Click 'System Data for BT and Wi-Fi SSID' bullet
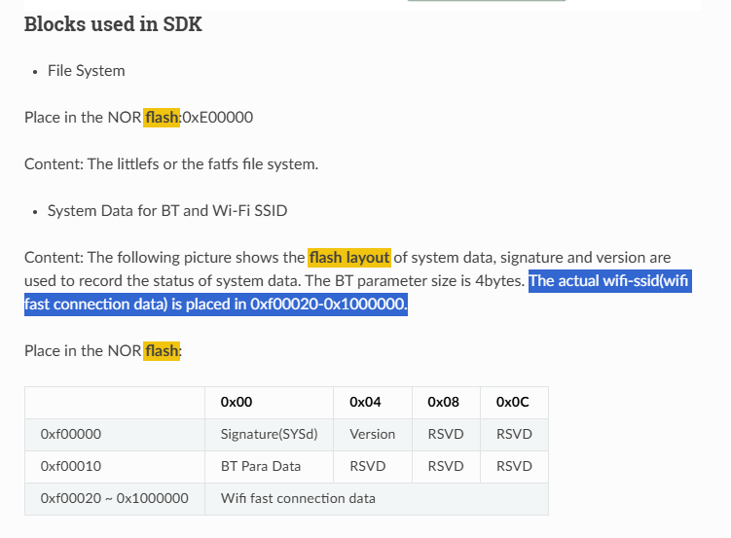 click(167, 210)
